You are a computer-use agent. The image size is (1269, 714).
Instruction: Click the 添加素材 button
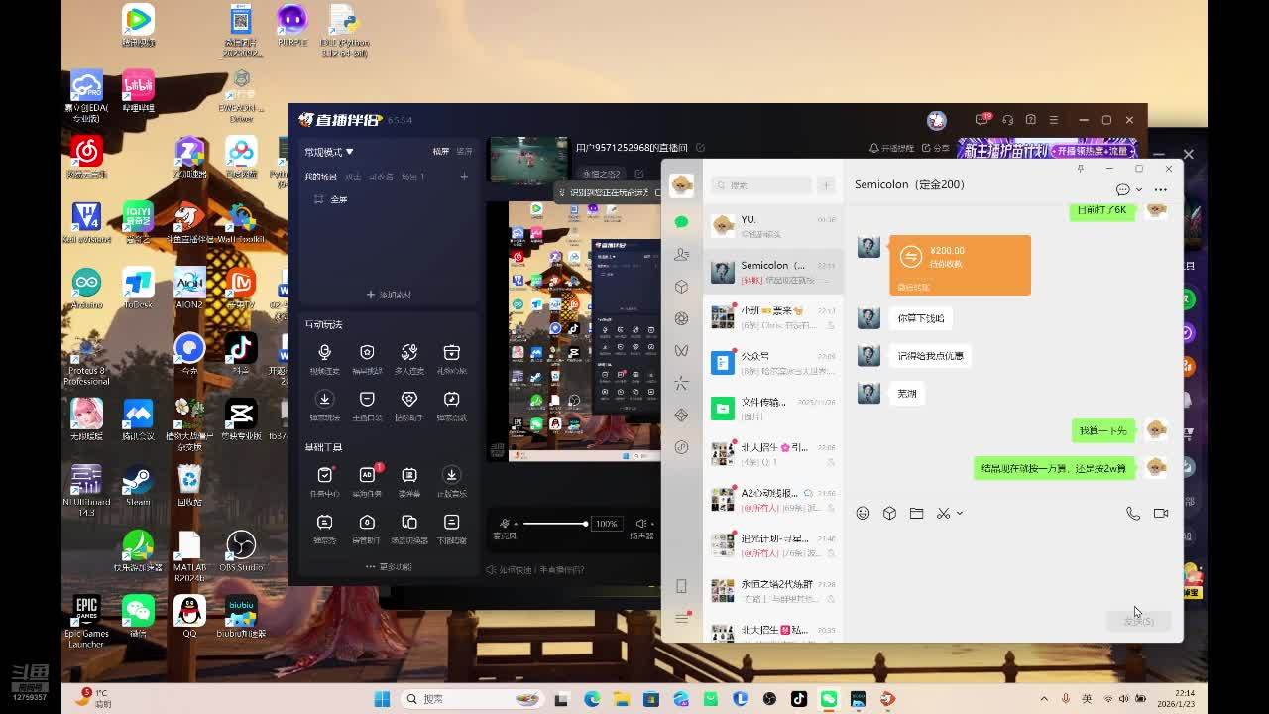pos(389,295)
